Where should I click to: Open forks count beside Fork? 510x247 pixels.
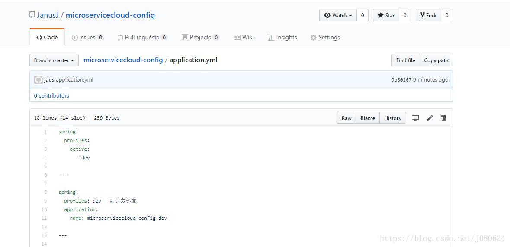click(x=447, y=15)
